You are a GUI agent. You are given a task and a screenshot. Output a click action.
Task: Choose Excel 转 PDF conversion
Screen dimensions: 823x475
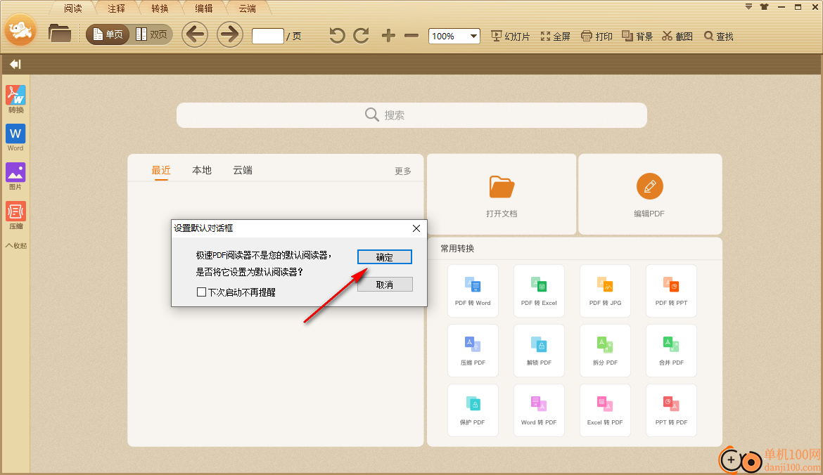point(605,410)
